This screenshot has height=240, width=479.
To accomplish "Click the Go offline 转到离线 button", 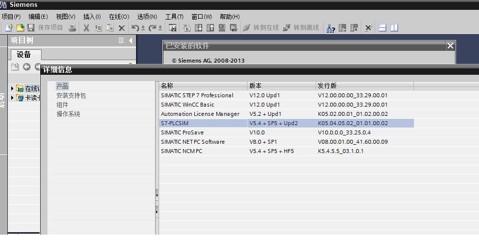I will 301,28.
